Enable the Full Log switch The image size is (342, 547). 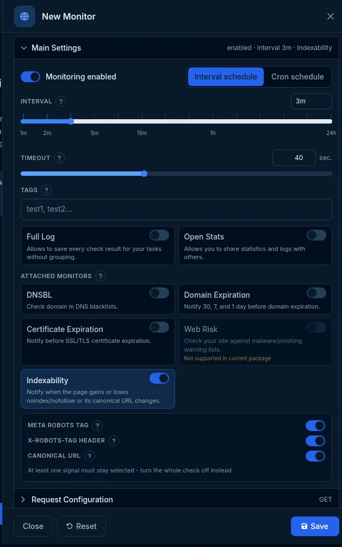(159, 235)
